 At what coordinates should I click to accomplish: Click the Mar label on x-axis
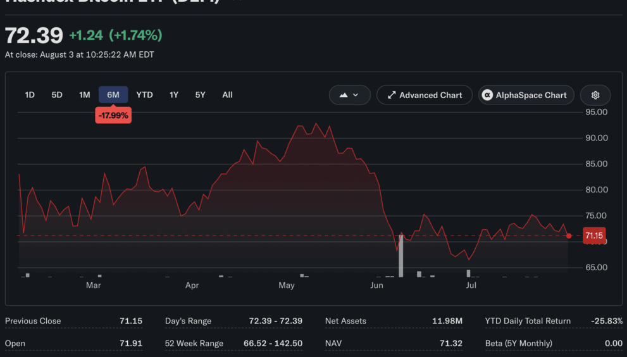tap(93, 285)
